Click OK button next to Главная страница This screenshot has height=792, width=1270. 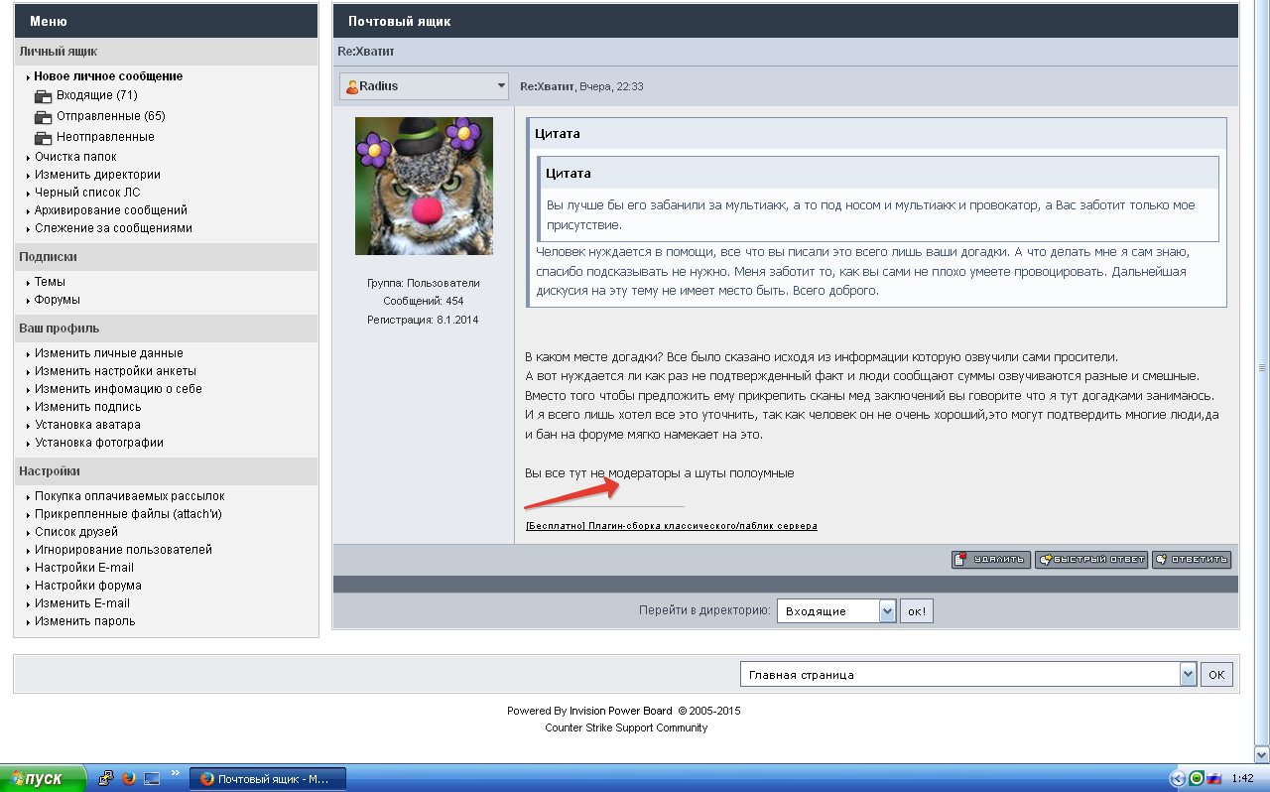click(1217, 674)
